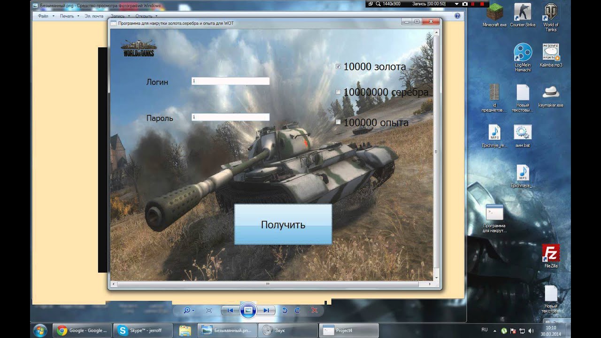
Task: Click the Пароль input field
Action: [231, 117]
